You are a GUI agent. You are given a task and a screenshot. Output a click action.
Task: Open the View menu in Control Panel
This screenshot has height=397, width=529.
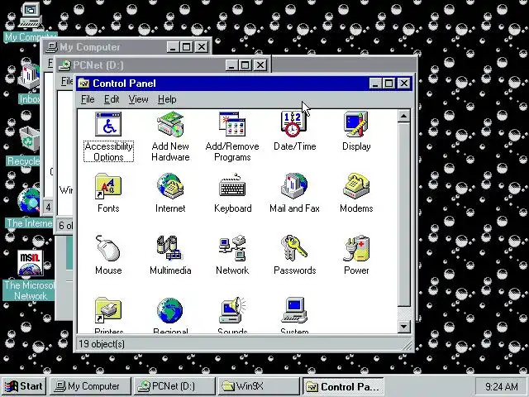(138, 99)
